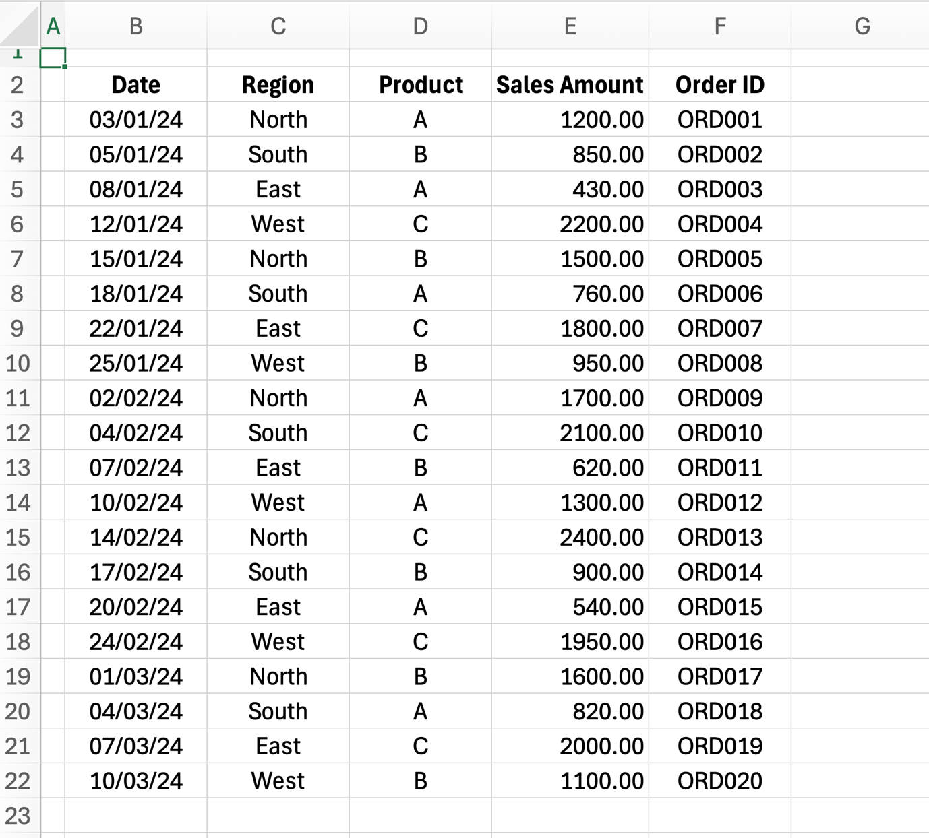The image size is (929, 838).
Task: Select sales amount 760.00
Action: pyautogui.click(x=570, y=294)
